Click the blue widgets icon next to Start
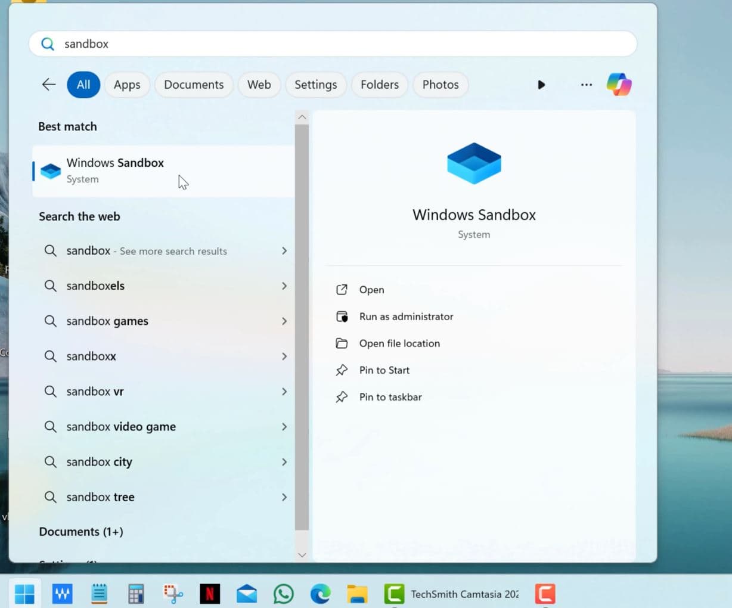Image resolution: width=732 pixels, height=608 pixels. click(x=62, y=594)
